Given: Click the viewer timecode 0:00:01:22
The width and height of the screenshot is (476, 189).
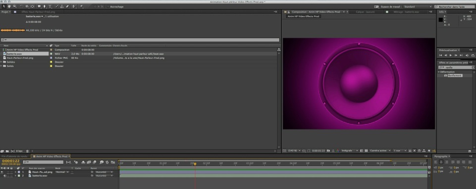Looking at the screenshot, I should click(318, 151).
